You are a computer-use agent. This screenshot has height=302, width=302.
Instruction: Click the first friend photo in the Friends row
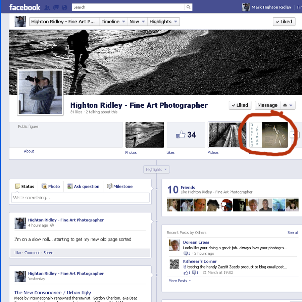pyautogui.click(x=173, y=205)
